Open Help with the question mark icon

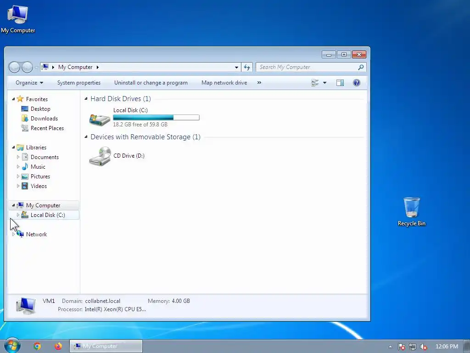click(356, 83)
